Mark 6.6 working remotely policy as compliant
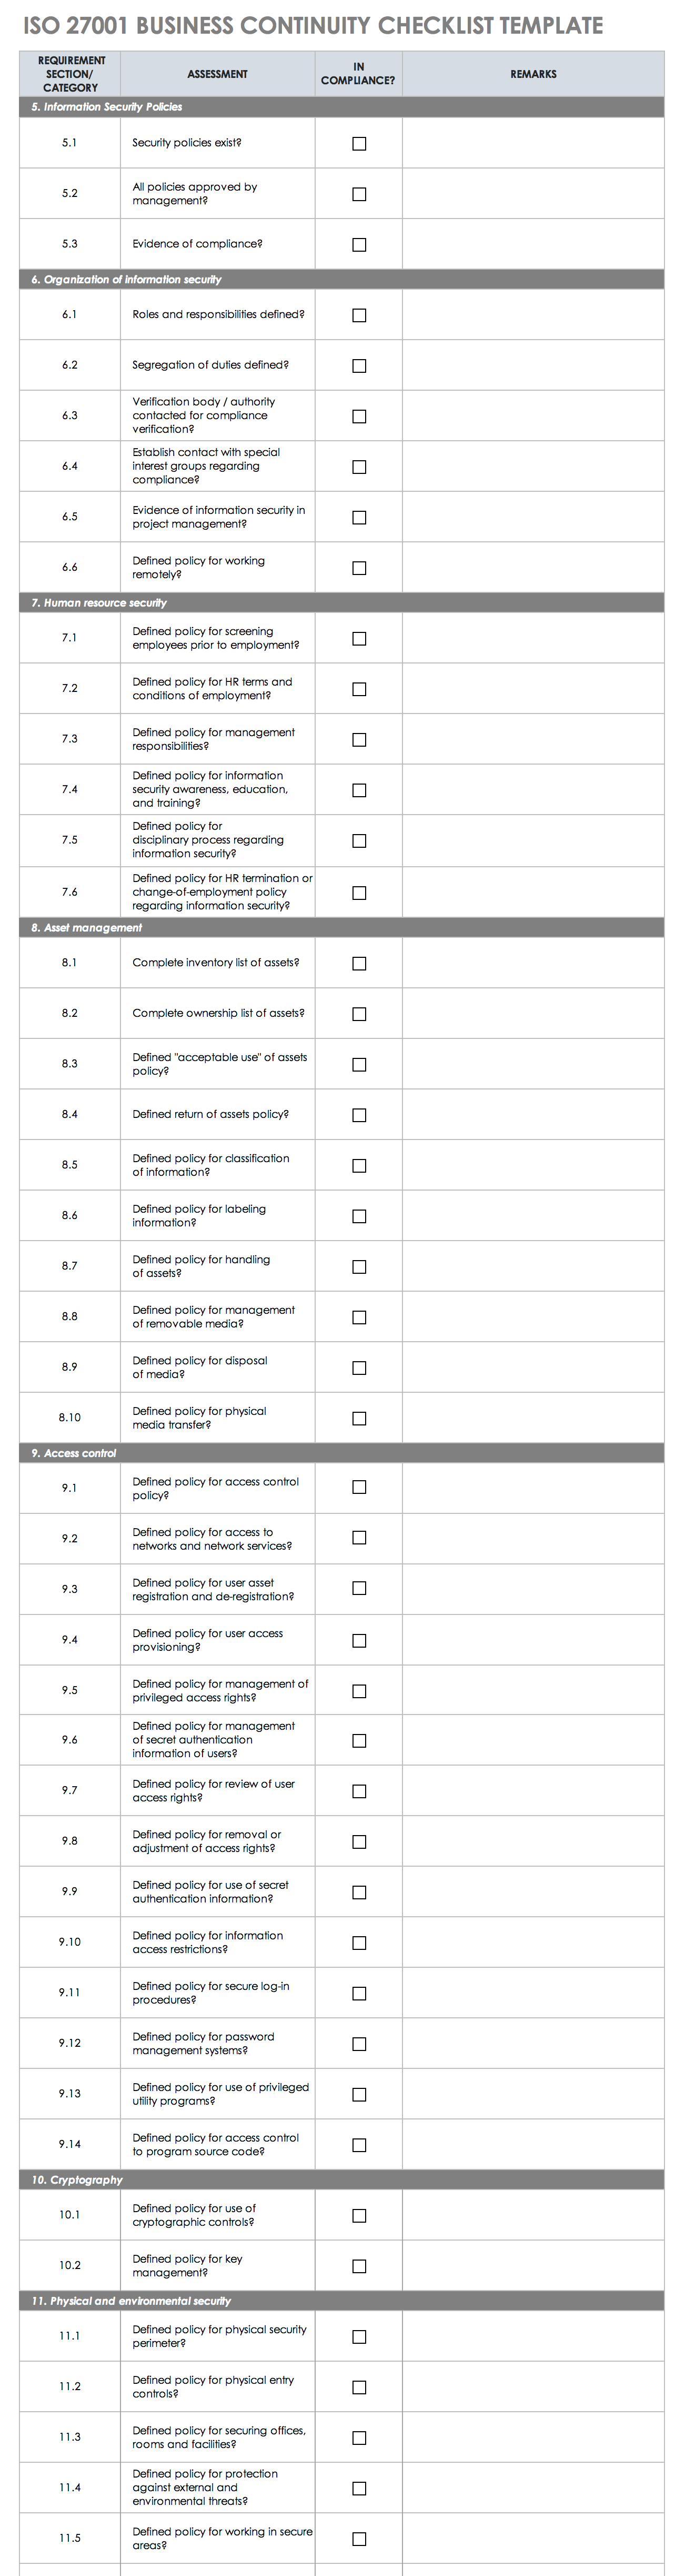Screen dimensions: 685x2576 point(358,568)
